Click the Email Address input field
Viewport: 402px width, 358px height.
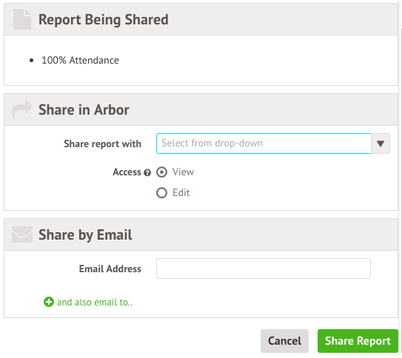coord(264,268)
